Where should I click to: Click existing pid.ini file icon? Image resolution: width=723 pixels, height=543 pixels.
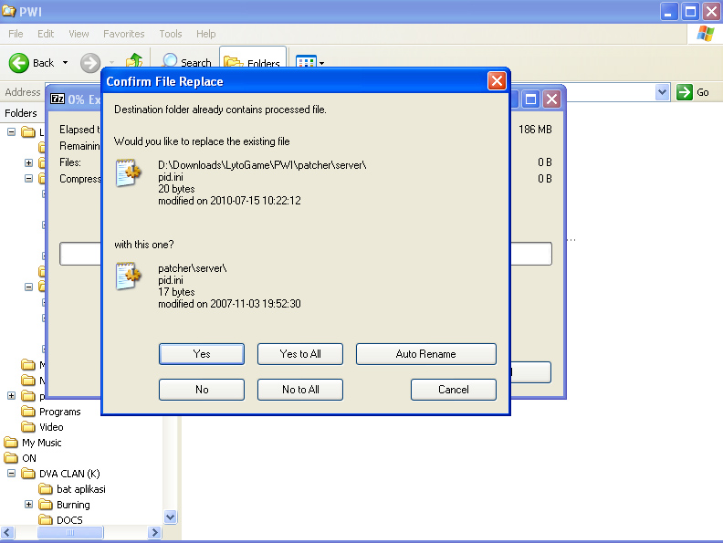[x=128, y=172]
